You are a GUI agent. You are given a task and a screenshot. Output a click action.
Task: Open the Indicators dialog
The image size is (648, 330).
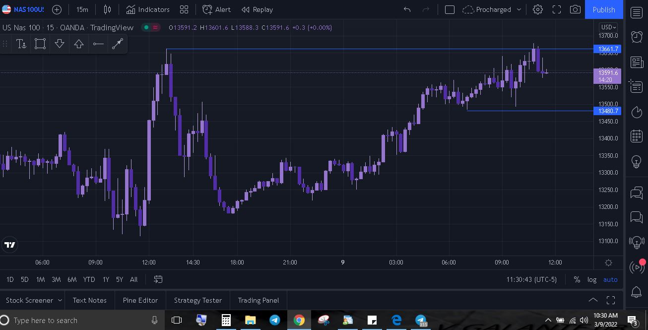pyautogui.click(x=148, y=9)
